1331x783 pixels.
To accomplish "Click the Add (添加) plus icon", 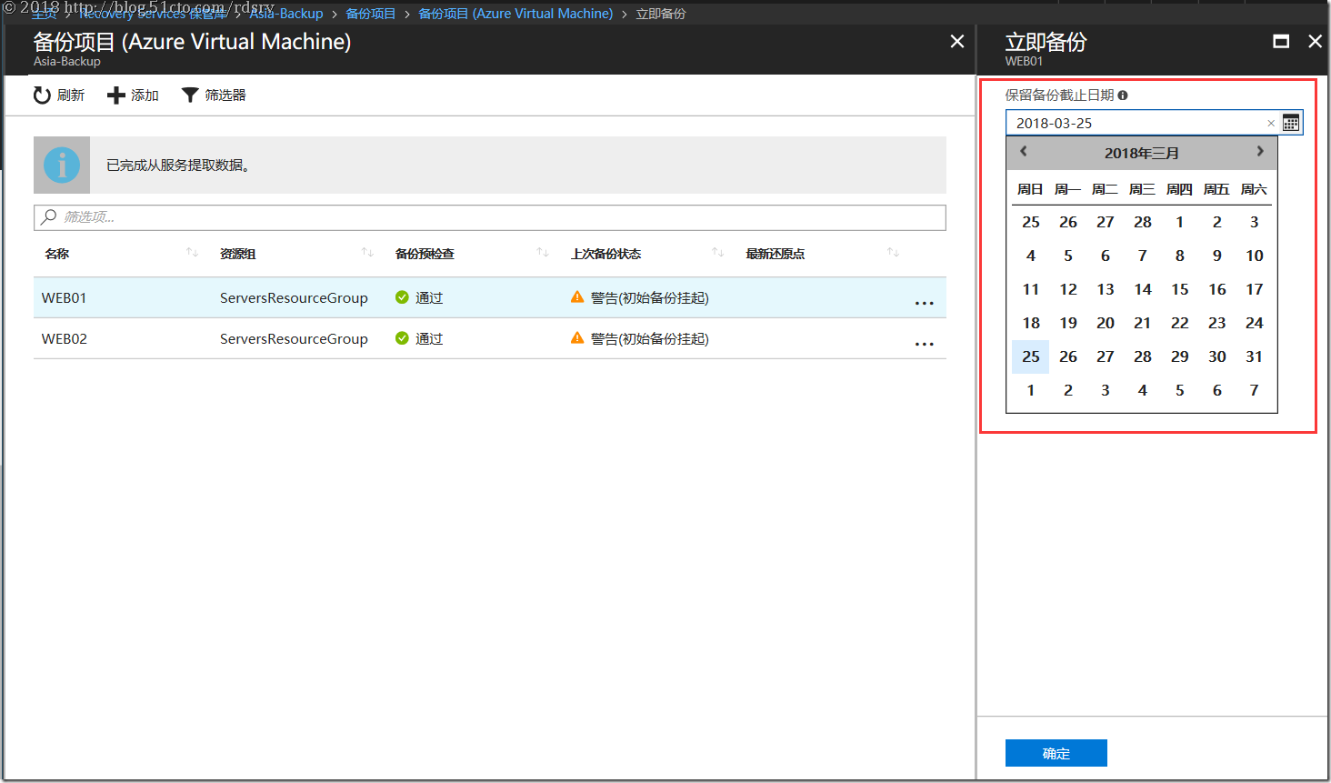I will 115,95.
